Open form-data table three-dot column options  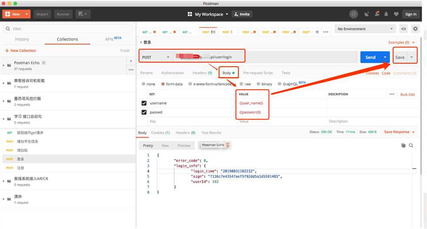(392, 94)
